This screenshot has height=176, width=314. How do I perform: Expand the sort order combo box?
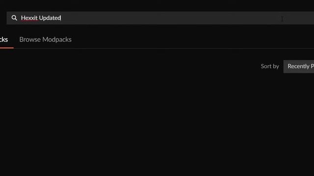coord(299,66)
